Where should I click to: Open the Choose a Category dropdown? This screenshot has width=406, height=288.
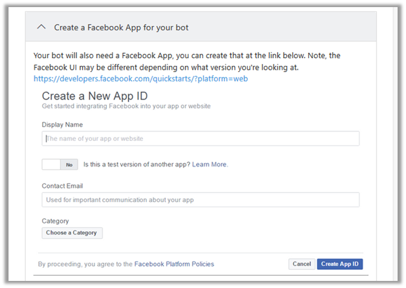(72, 232)
